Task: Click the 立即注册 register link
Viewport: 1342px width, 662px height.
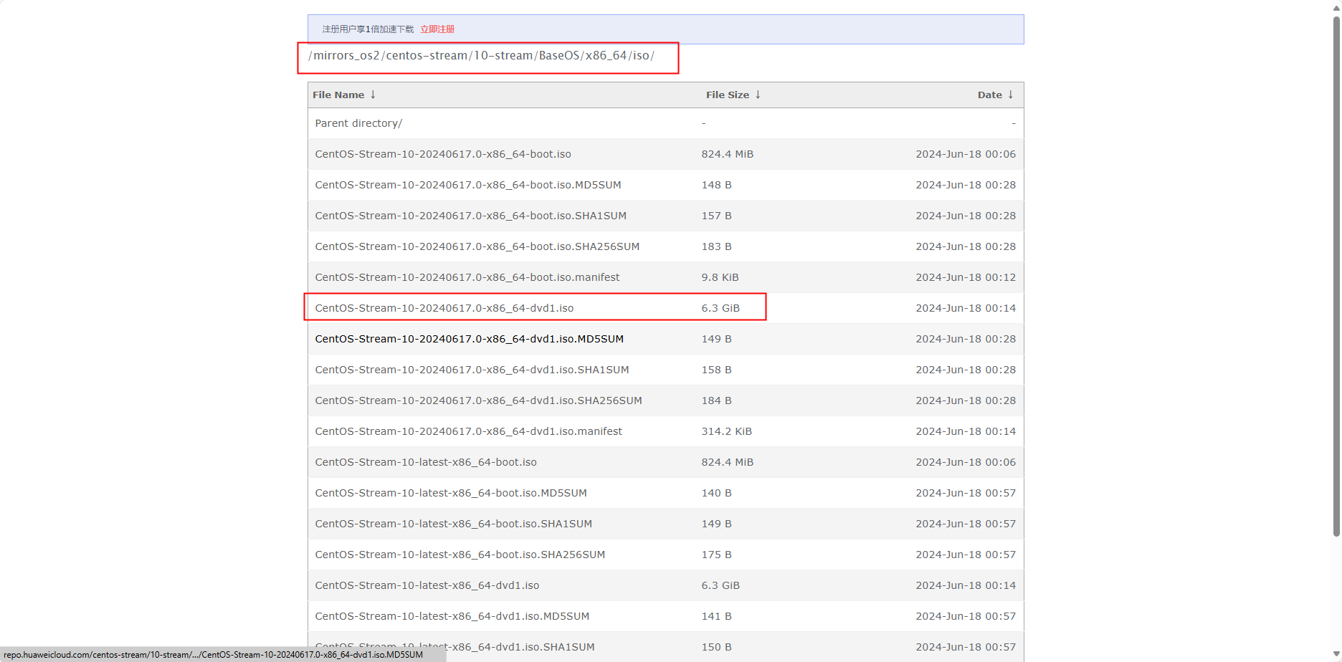Action: pos(437,29)
